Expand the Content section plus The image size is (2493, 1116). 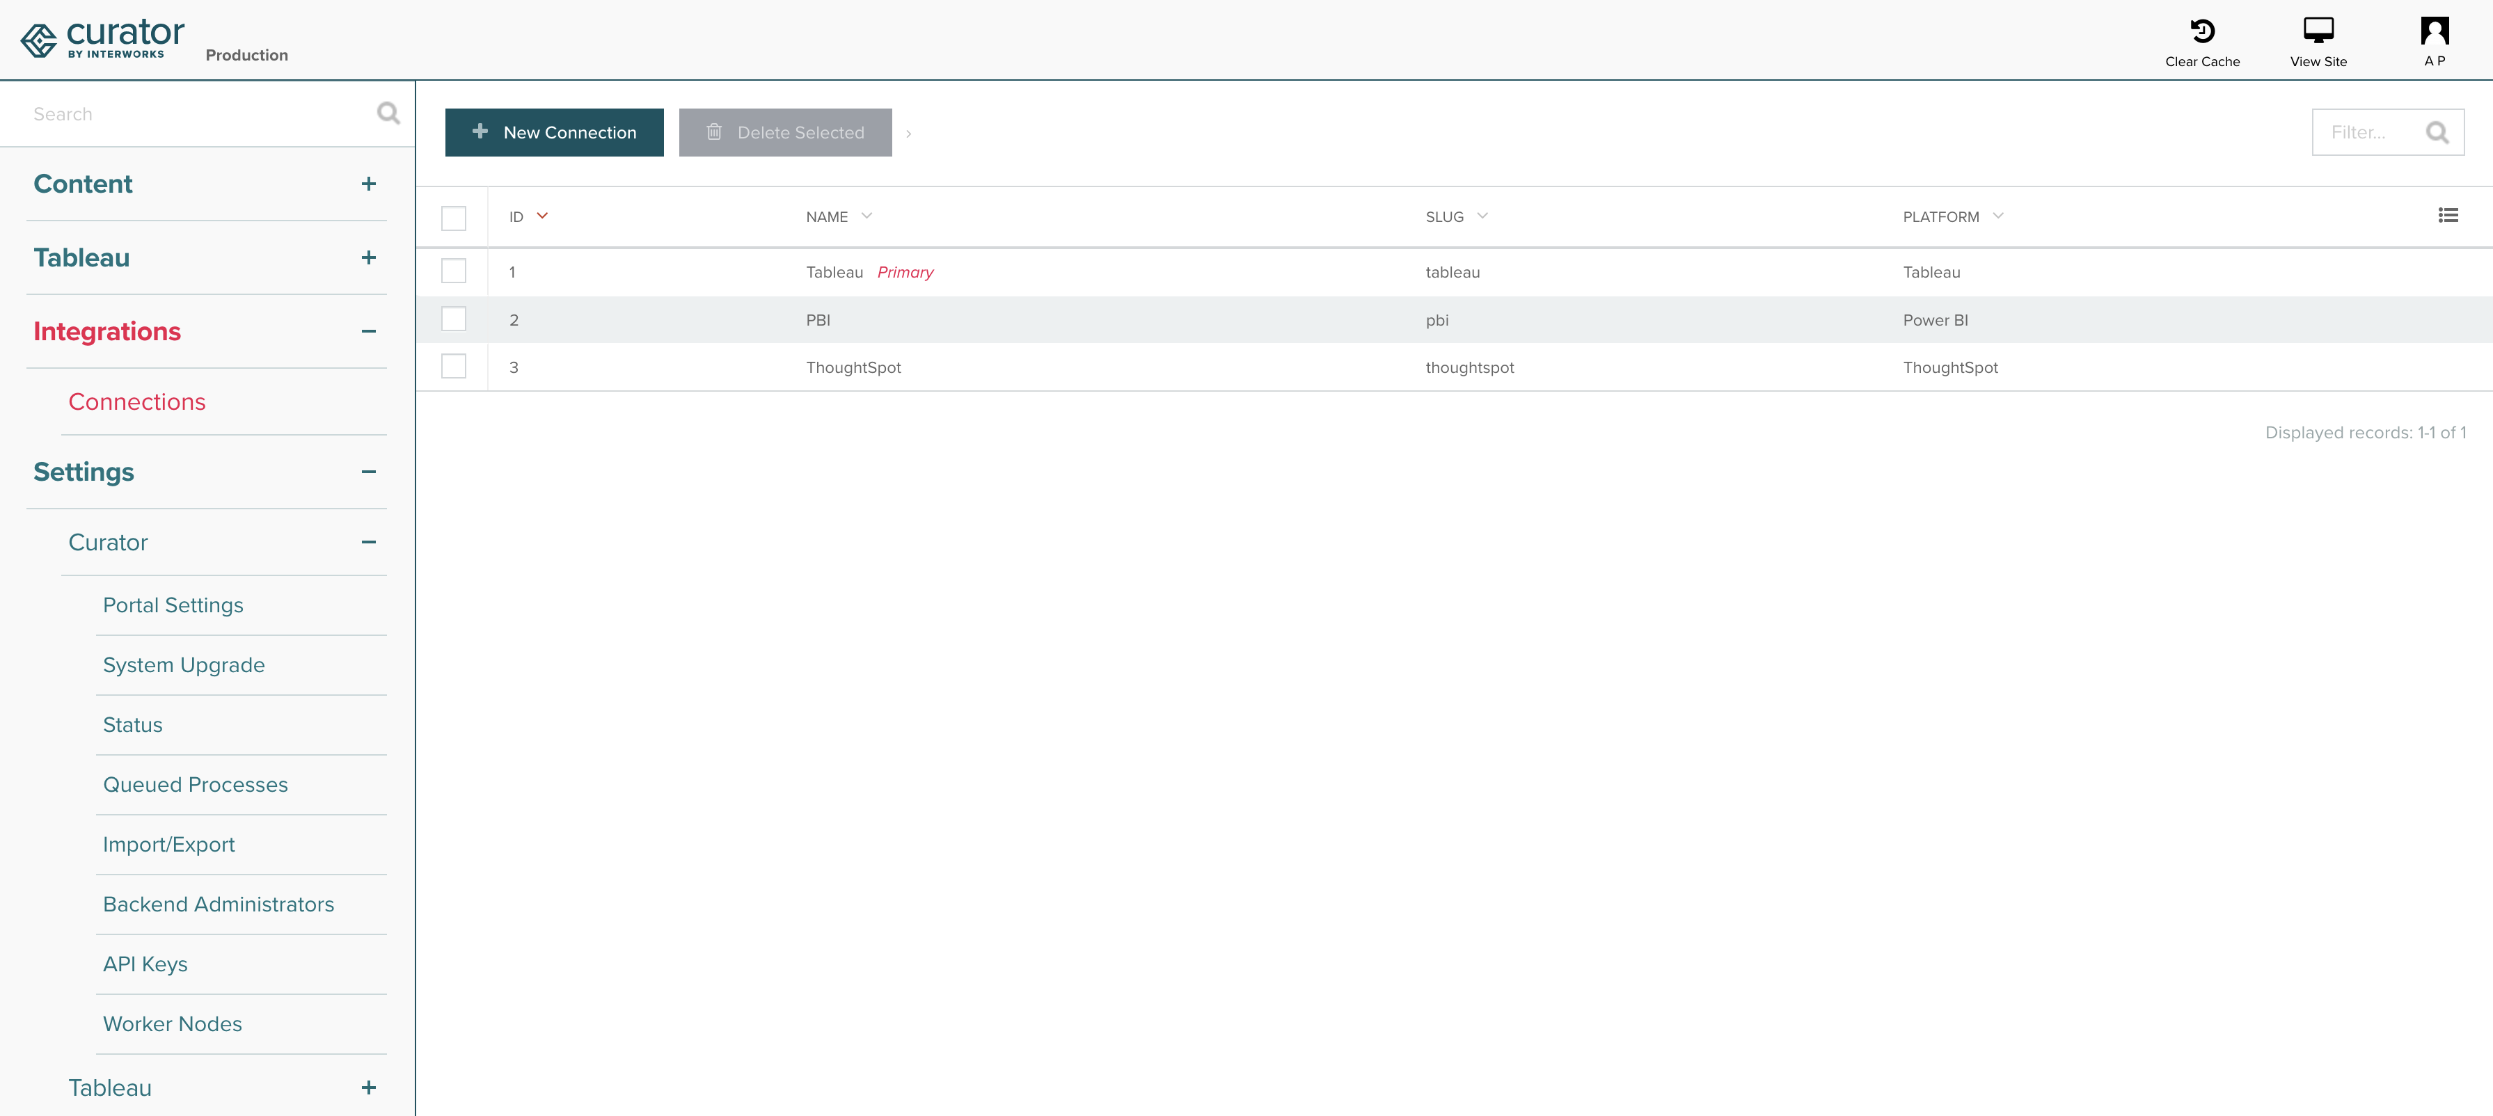pyautogui.click(x=369, y=184)
